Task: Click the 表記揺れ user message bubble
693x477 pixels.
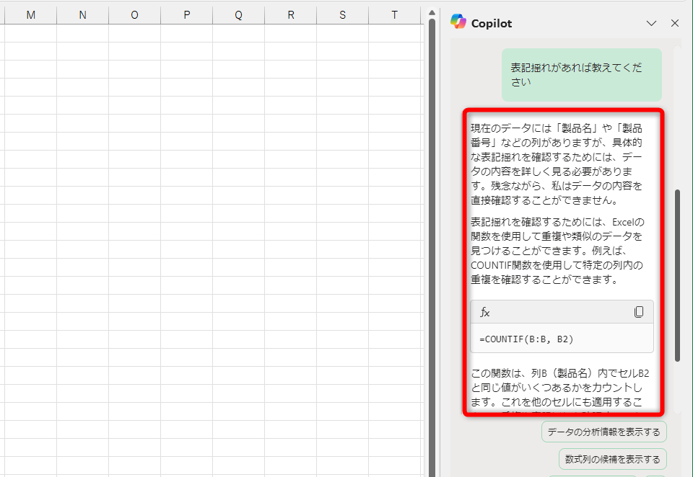Action: pyautogui.click(x=581, y=74)
